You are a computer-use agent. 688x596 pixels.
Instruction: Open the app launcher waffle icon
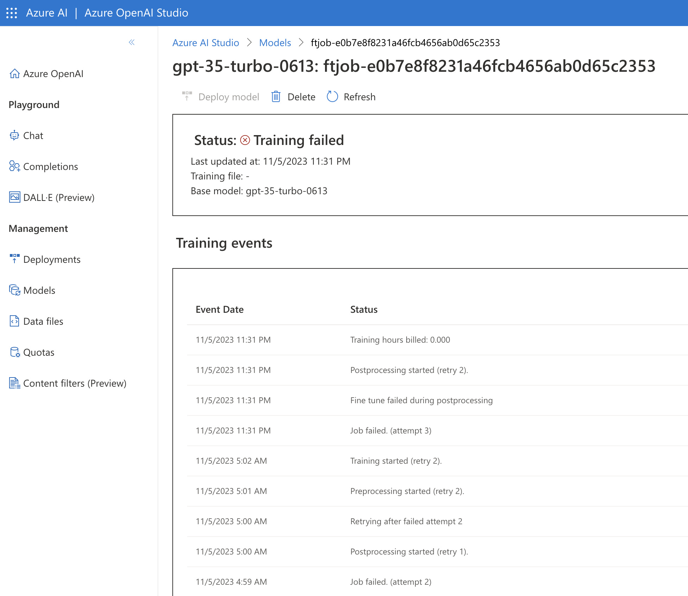pos(12,13)
